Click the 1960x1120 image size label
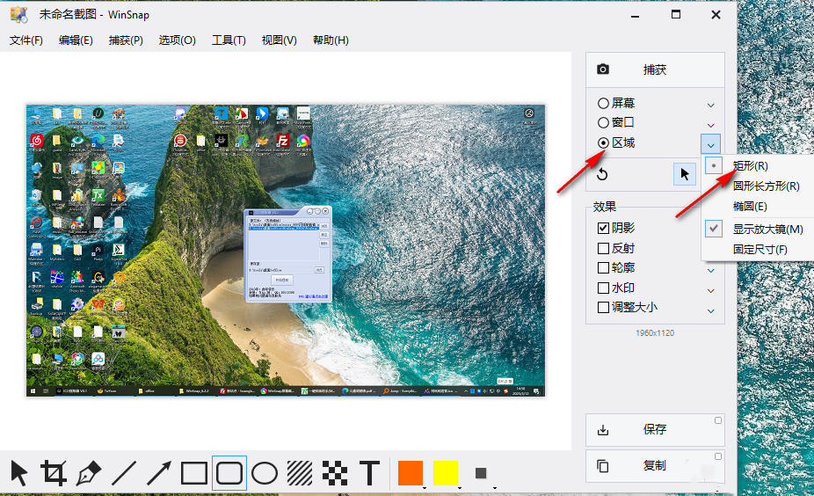 [655, 333]
